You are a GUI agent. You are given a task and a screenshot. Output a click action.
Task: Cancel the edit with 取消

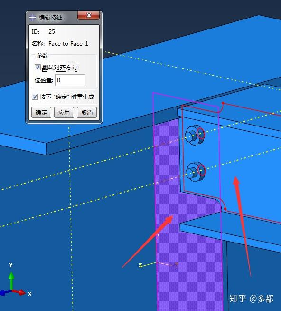87,112
